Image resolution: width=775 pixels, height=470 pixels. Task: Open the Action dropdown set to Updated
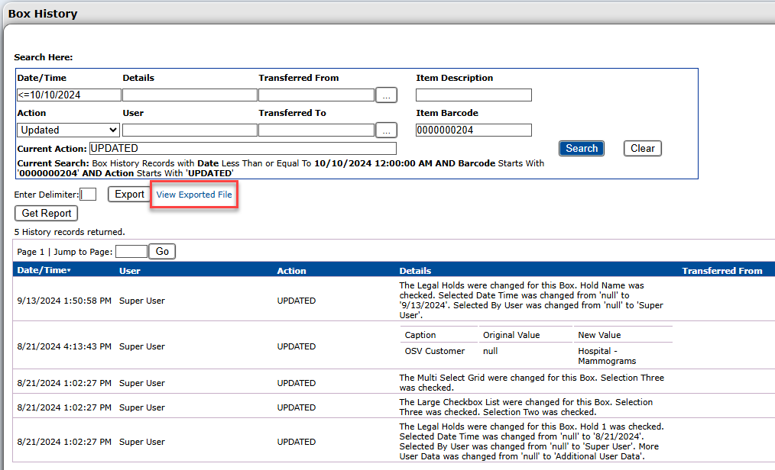pyautogui.click(x=68, y=130)
